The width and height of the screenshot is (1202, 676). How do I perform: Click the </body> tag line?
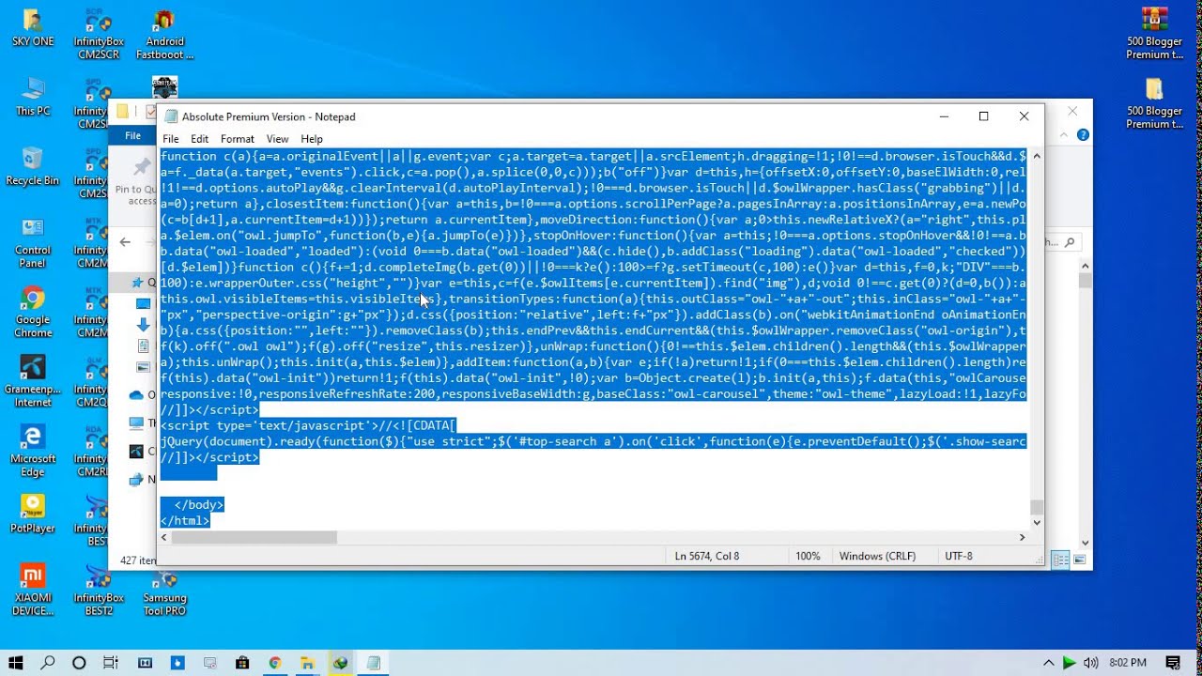pos(199,505)
